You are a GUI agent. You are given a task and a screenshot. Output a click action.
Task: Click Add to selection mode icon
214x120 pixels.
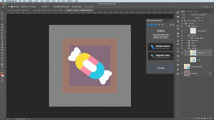coord(12,7)
